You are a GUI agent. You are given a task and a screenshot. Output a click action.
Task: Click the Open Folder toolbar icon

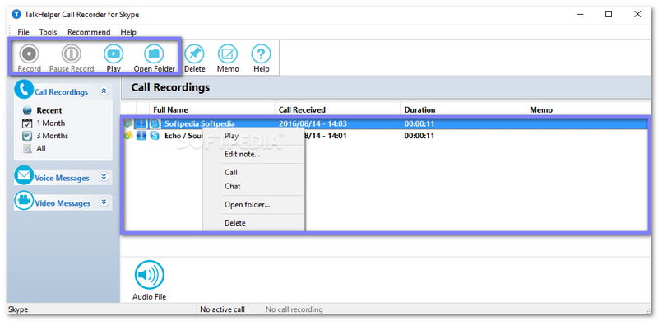click(x=154, y=53)
